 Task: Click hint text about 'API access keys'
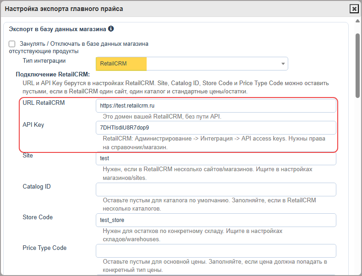coord(214,143)
